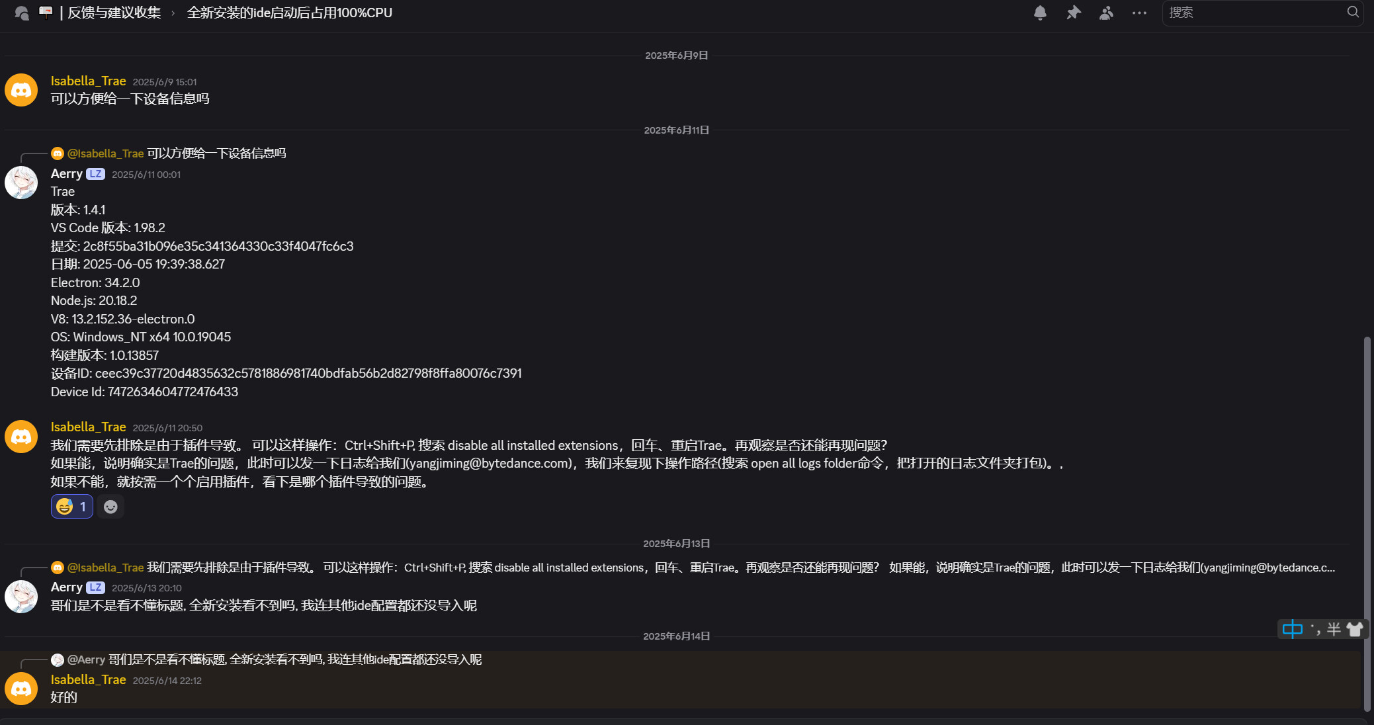Add a reaction with the smiley button
The width and height of the screenshot is (1374, 725).
(110, 507)
